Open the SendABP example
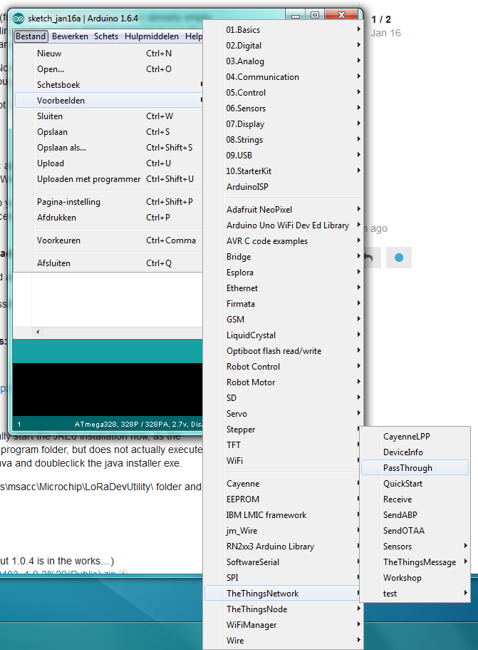Image resolution: width=478 pixels, height=650 pixels. point(415,515)
